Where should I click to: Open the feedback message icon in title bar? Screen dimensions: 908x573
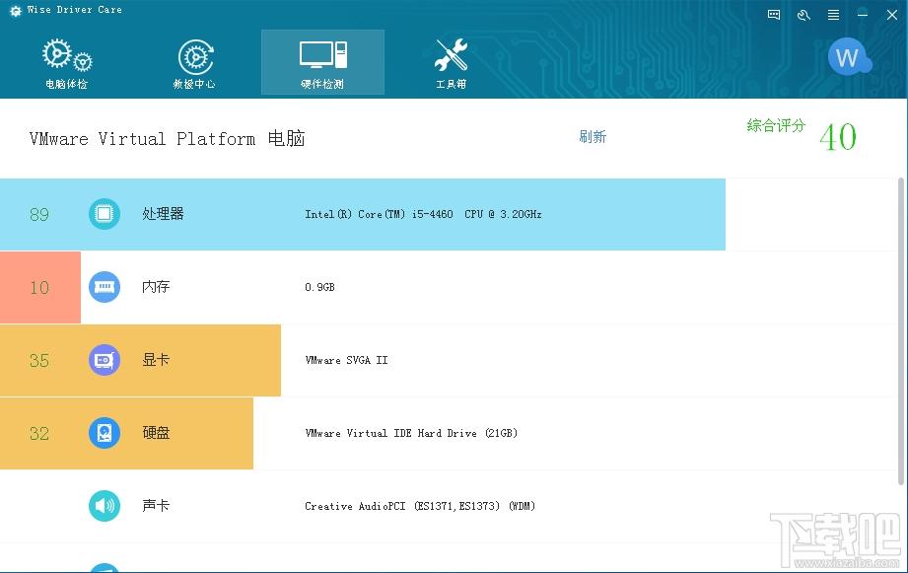(774, 15)
